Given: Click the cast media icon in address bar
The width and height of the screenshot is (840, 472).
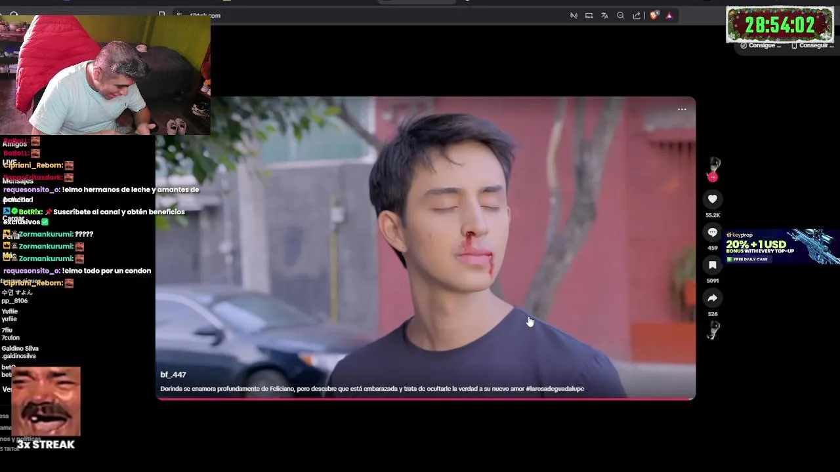Looking at the screenshot, I should [589, 15].
